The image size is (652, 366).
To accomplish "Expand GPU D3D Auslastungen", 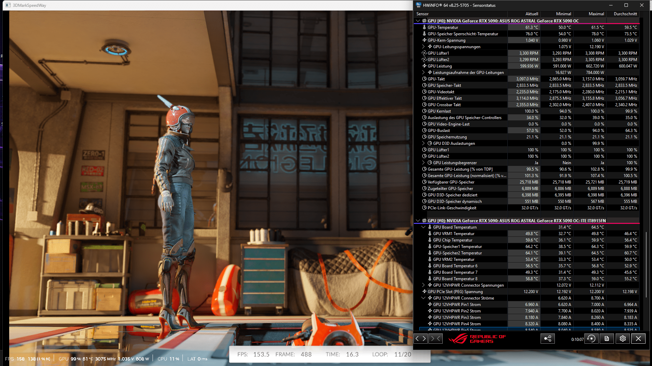I will [423, 143].
